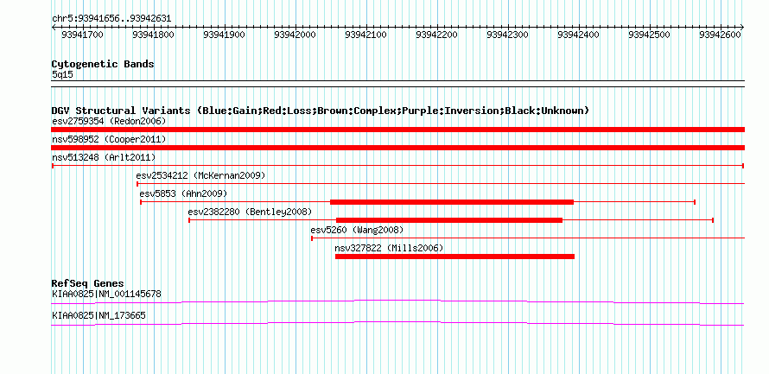
Task: Click the nsv513248 (Arlt2011) label
Action: tap(104, 157)
